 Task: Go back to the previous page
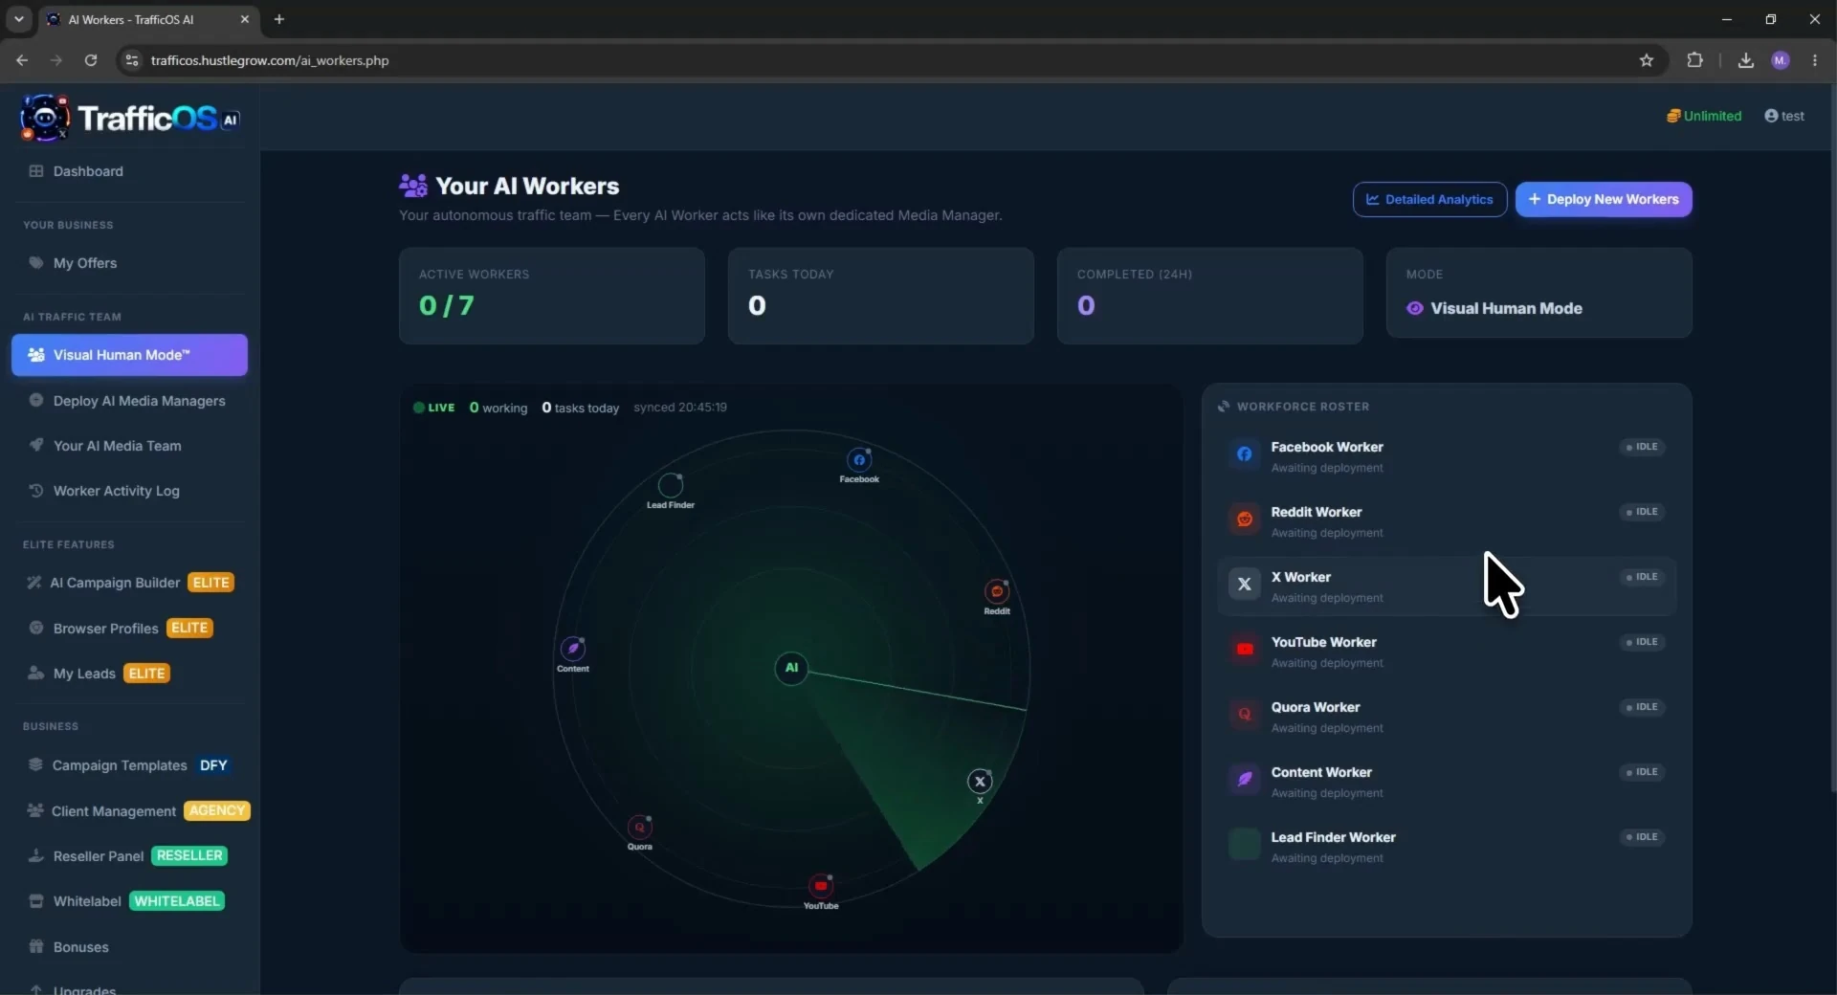click(22, 60)
